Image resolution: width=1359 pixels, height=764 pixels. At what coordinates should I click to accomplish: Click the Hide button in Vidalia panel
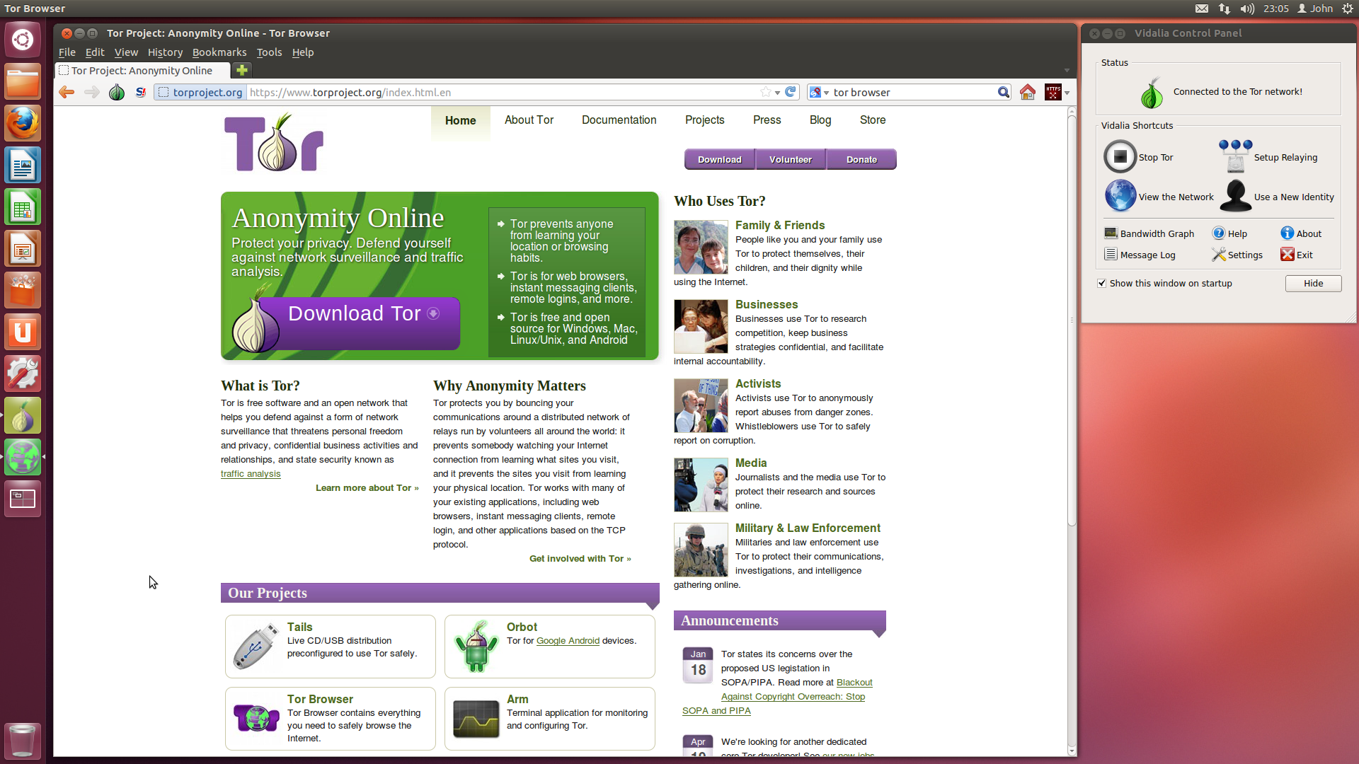[x=1312, y=283]
